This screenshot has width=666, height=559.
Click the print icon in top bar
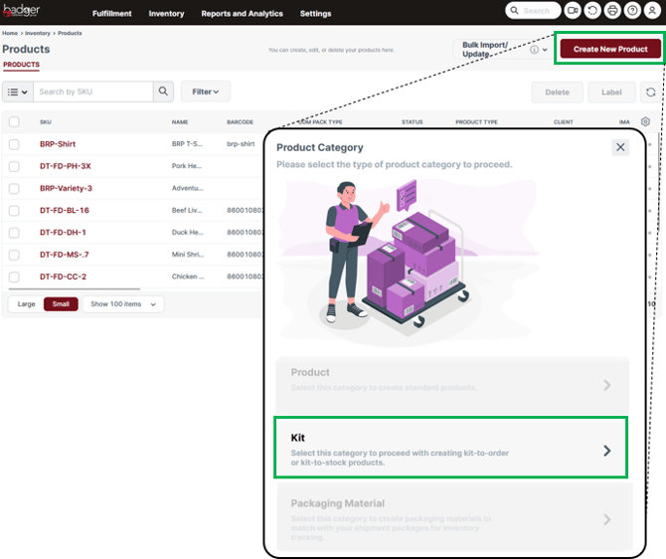[x=612, y=11]
